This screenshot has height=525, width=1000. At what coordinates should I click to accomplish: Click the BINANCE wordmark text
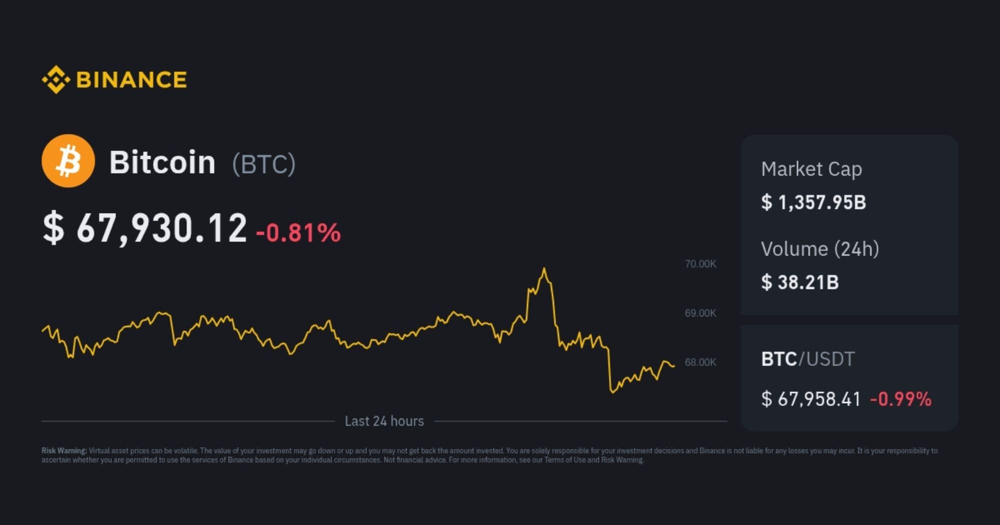pos(131,80)
